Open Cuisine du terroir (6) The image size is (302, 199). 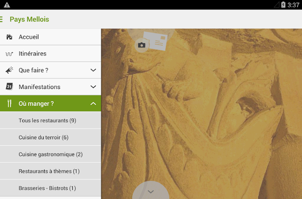[x=51, y=137]
